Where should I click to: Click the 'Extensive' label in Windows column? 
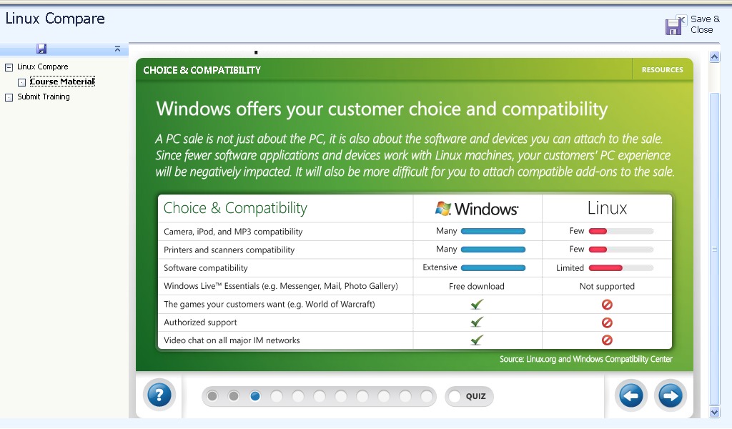[x=440, y=267]
